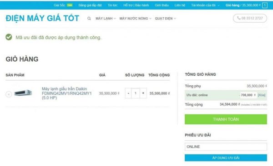The width and height of the screenshot is (273, 166).
Task: Click the PHIẾU ƯU ĐÃI heading
Action: 198,135
